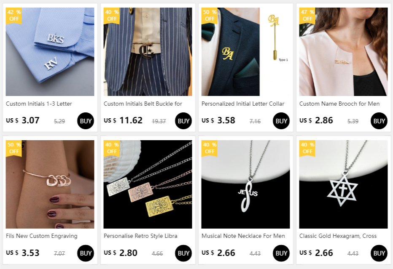Viewport: 393px width, 269px height.
Task: Open the BKS cufflinks product image
Action: [x=50, y=51]
